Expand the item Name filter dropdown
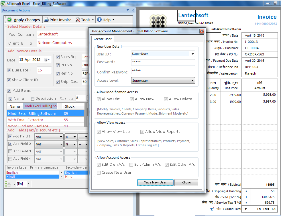The height and width of the screenshot is (216, 281). [x=60, y=106]
